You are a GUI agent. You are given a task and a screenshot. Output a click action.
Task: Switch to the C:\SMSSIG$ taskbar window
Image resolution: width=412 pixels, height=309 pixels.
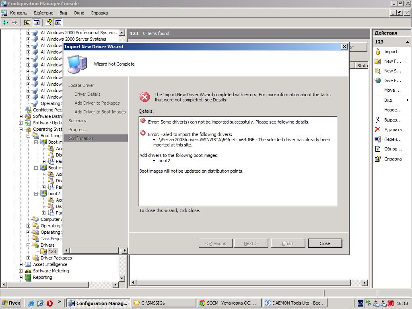tap(164, 303)
